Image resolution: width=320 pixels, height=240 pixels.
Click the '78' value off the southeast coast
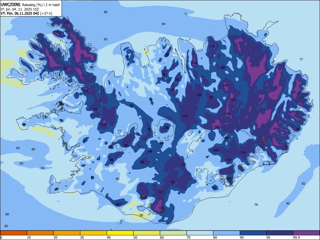[x=256, y=204]
